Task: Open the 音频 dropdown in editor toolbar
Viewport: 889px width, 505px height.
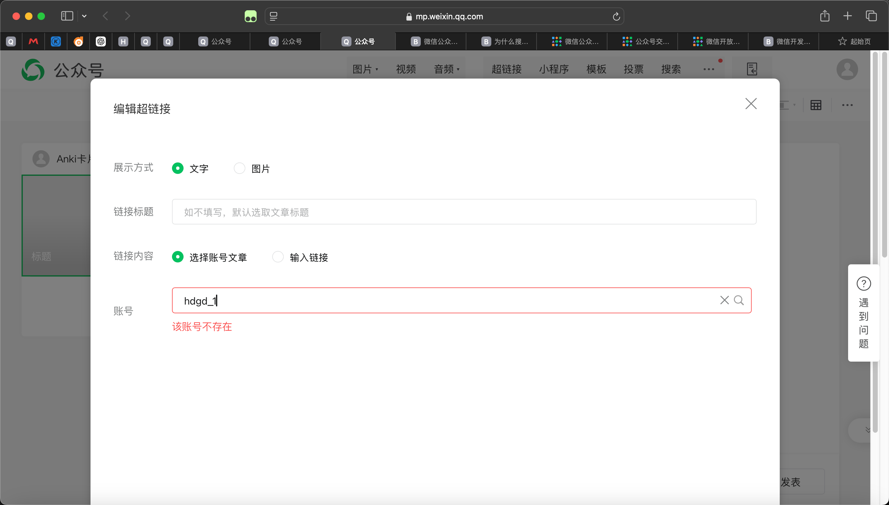Action: pyautogui.click(x=447, y=69)
